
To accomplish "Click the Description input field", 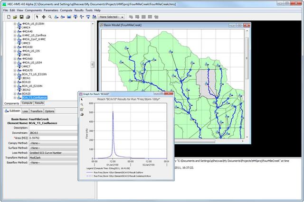I will 53,128.
